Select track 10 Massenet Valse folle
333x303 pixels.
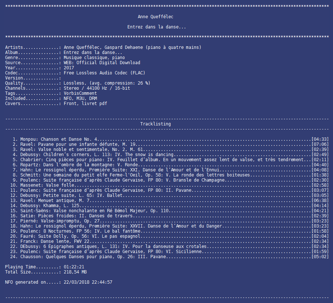(169, 185)
